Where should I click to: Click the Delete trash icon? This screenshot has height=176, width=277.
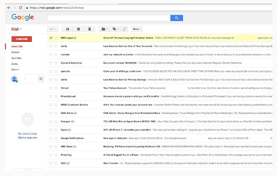tap(89, 29)
